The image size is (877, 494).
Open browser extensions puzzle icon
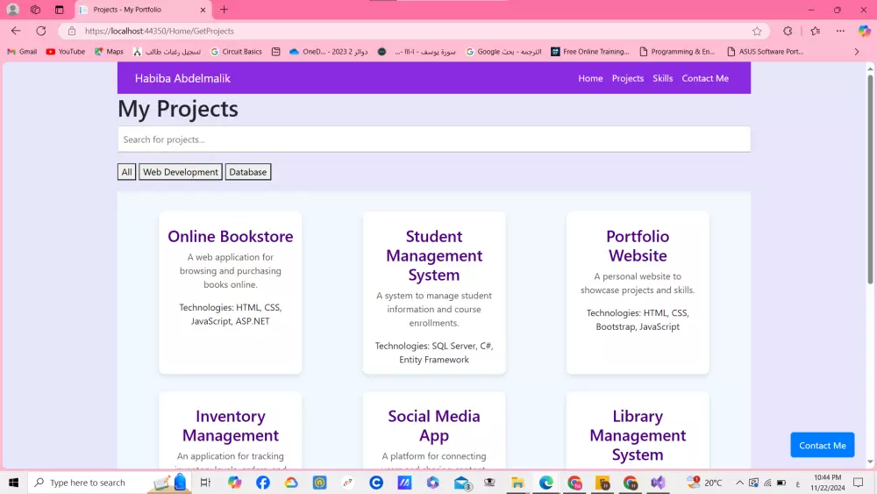[788, 31]
